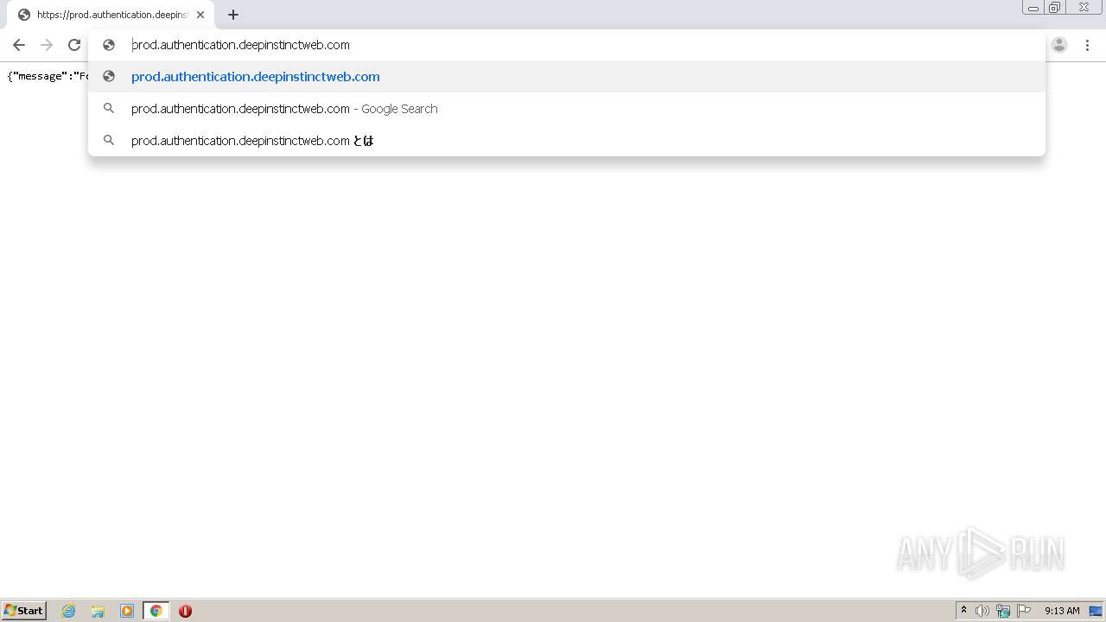The height and width of the screenshot is (622, 1106).
Task: Minimize the Chrome window
Action: [x=1033, y=8]
